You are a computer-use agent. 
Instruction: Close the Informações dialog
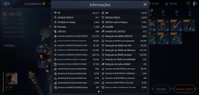point(145,5)
